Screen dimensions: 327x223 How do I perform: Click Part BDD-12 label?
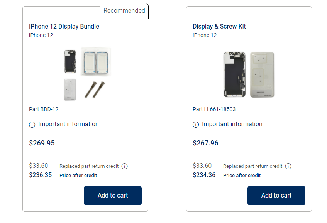44,109
